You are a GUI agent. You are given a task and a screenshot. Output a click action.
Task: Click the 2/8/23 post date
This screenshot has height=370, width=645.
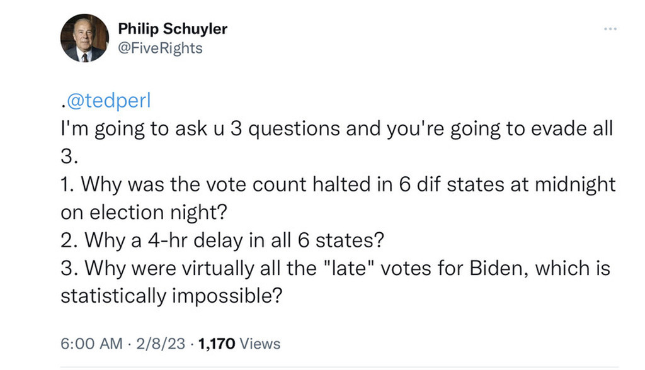click(161, 344)
